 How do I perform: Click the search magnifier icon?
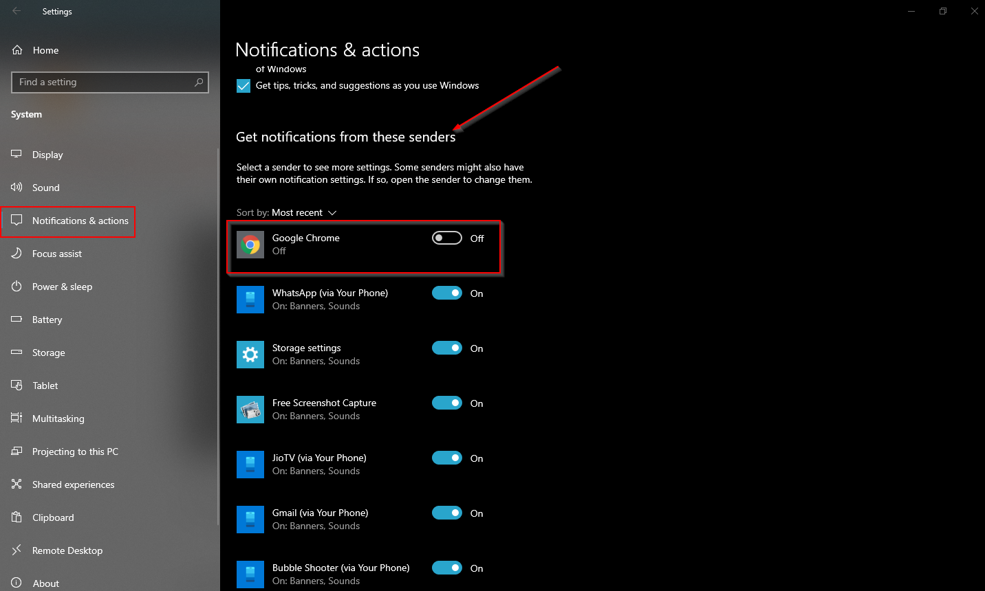coord(199,82)
